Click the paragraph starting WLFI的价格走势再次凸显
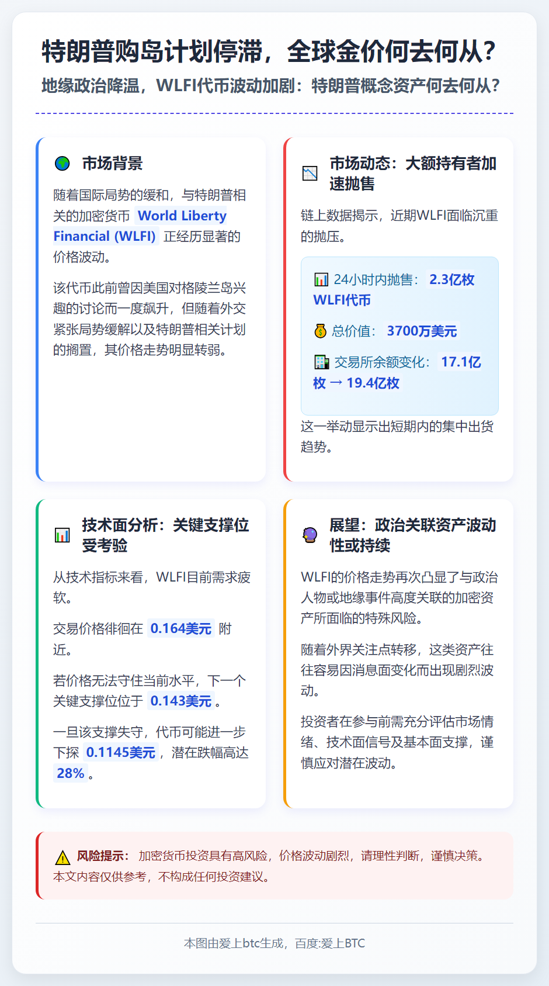Image resolution: width=549 pixels, height=986 pixels. click(x=399, y=598)
